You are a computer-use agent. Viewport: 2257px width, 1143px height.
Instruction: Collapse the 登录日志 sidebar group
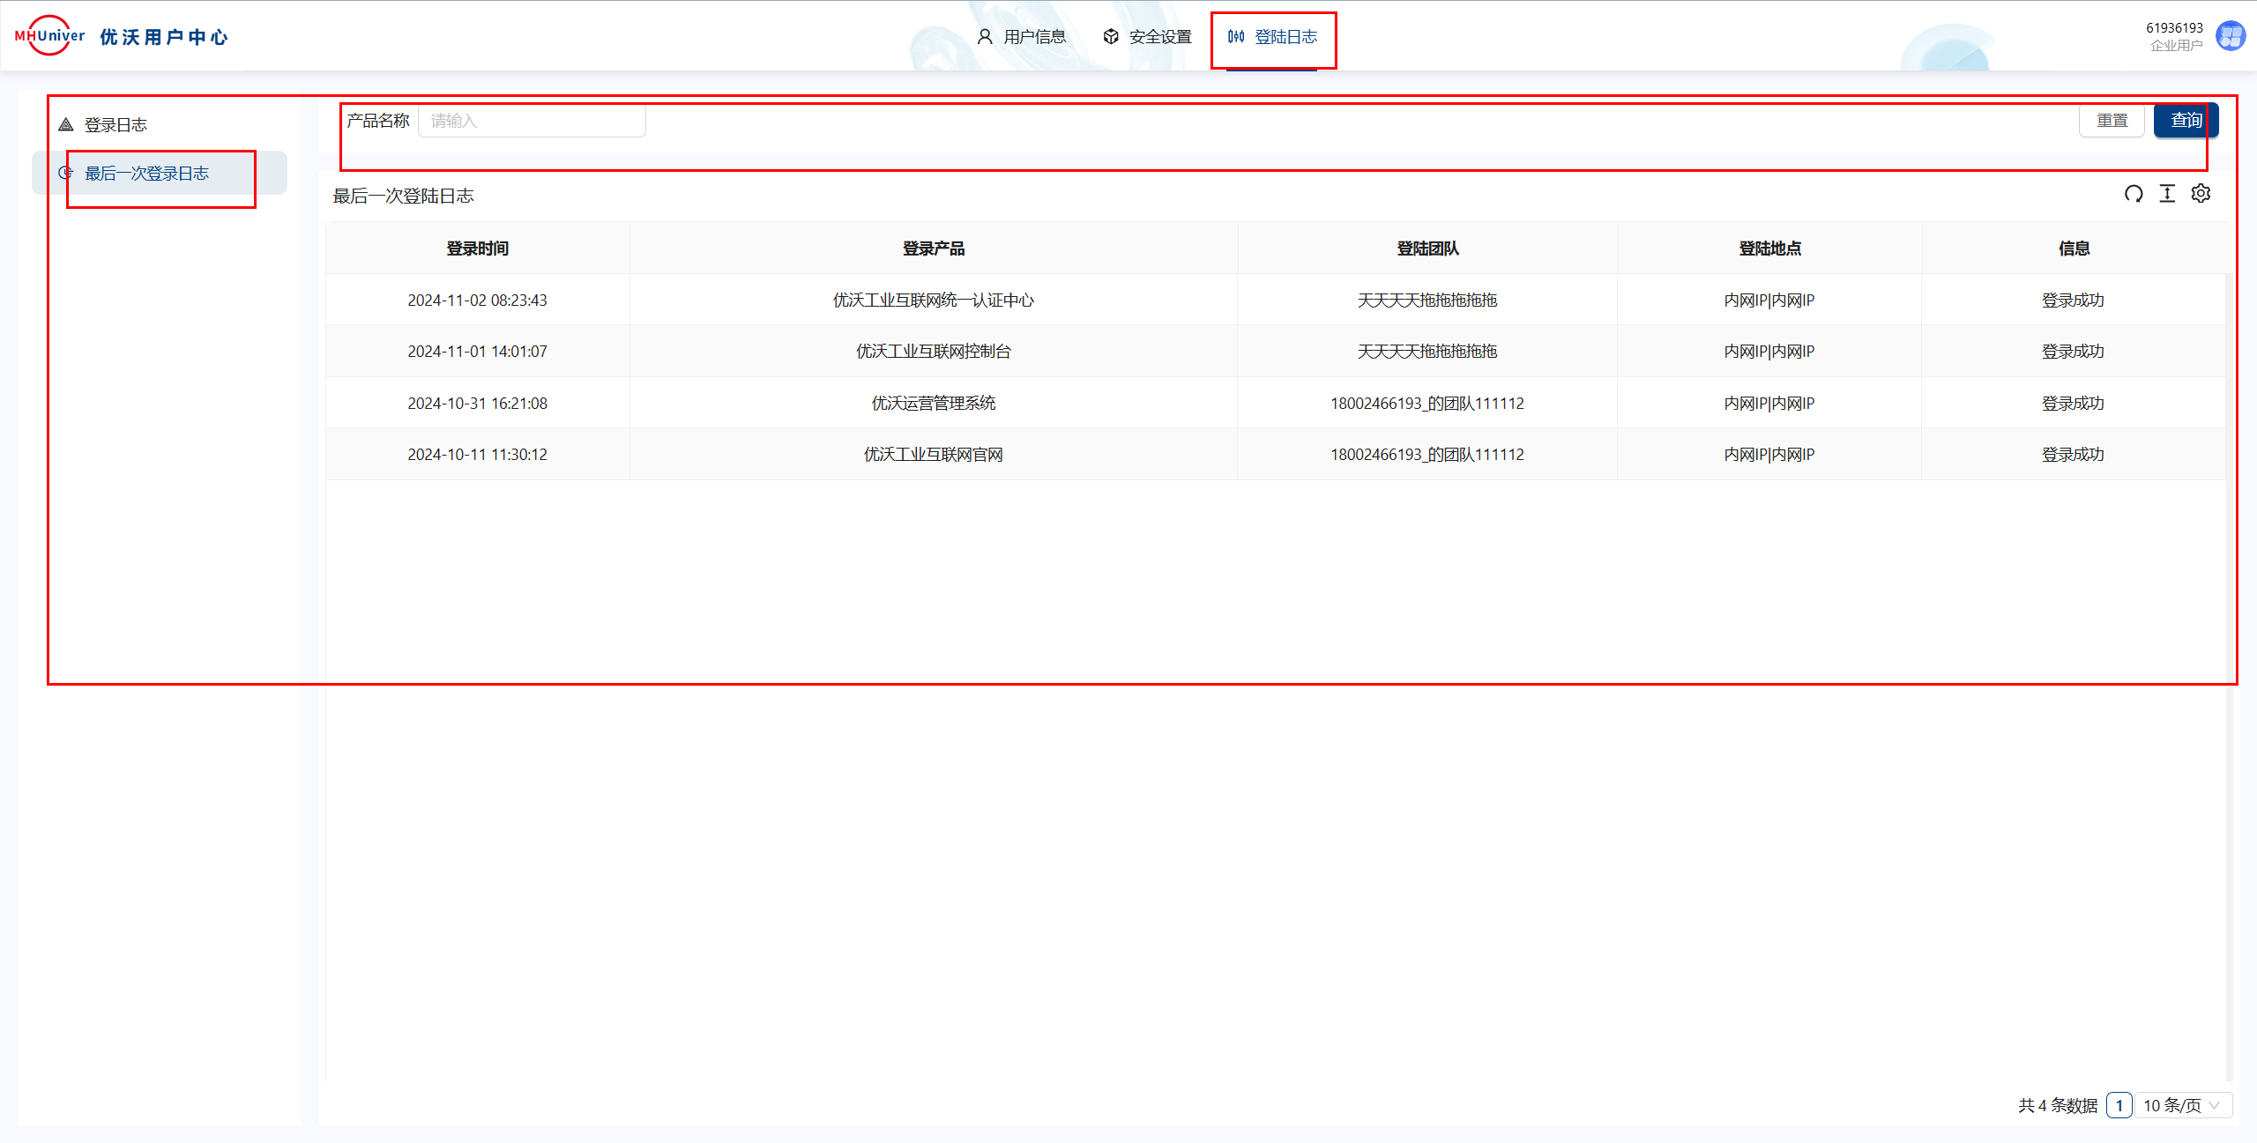[x=115, y=125]
